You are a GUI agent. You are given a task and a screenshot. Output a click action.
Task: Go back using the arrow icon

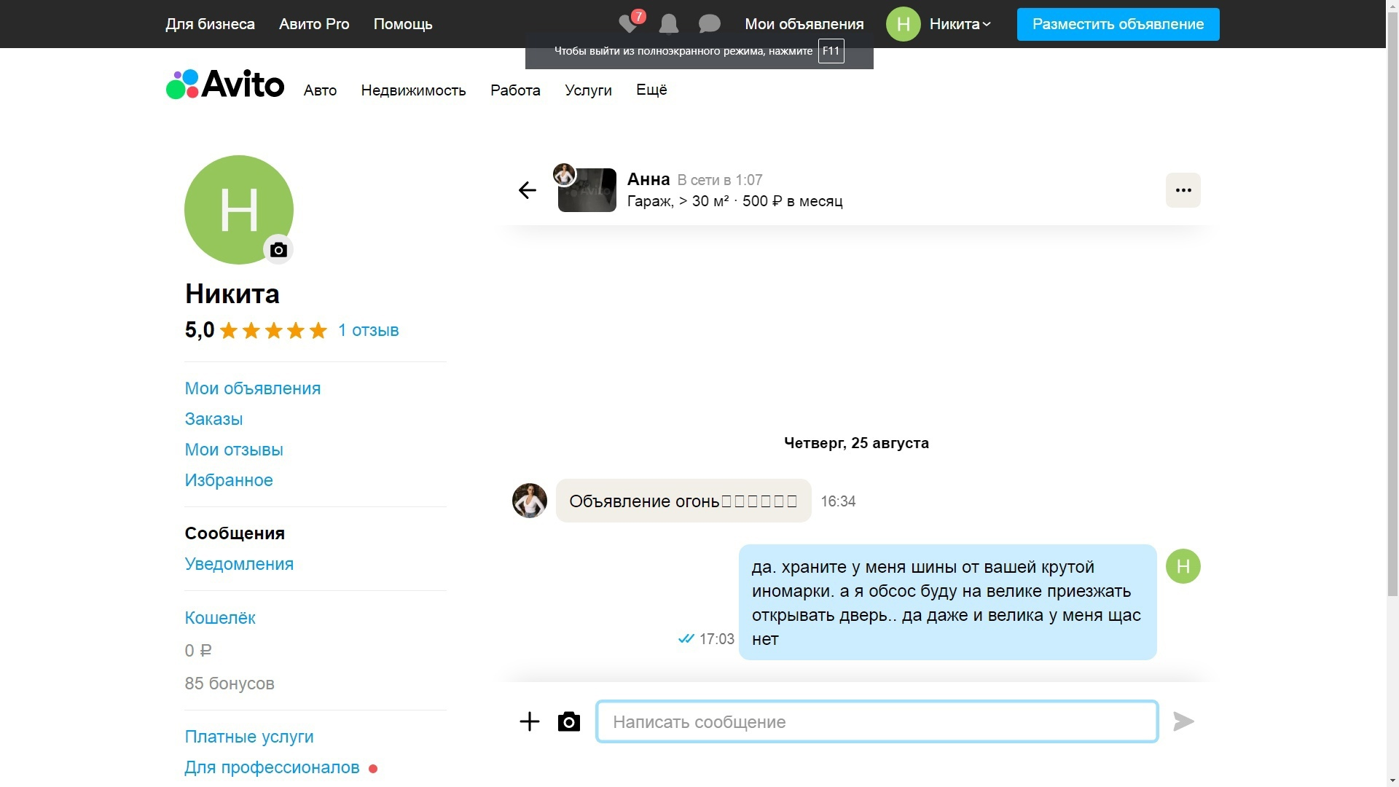pyautogui.click(x=527, y=190)
